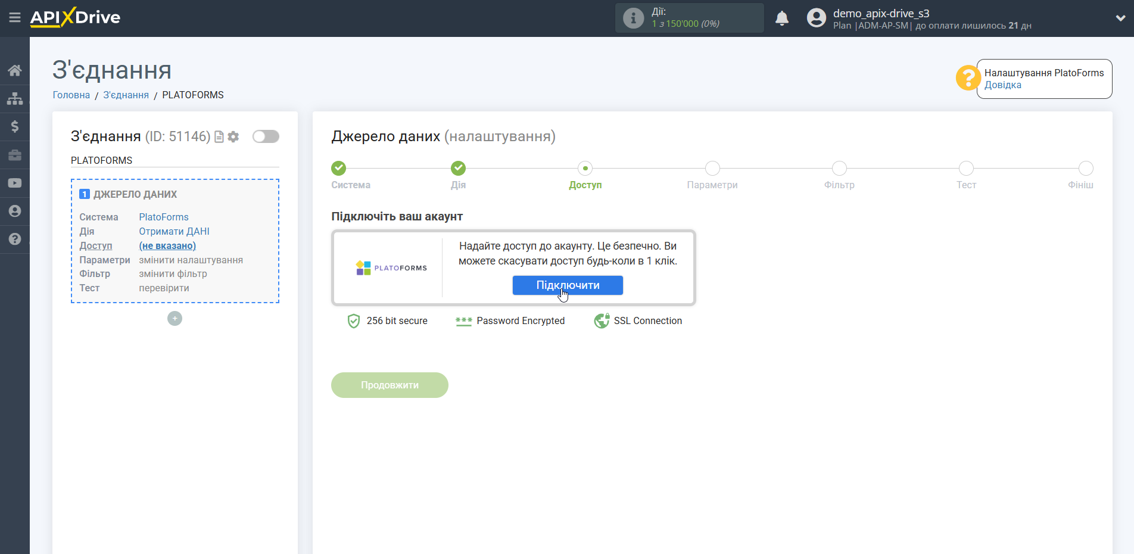
Task: Toggle the connection enable switch
Action: pyautogui.click(x=266, y=136)
